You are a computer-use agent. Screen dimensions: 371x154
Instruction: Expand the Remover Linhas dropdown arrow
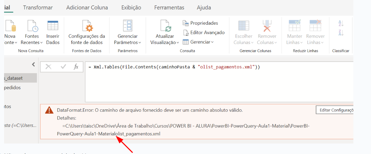coord(322,43)
